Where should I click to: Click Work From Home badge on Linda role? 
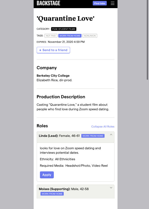[93, 136]
